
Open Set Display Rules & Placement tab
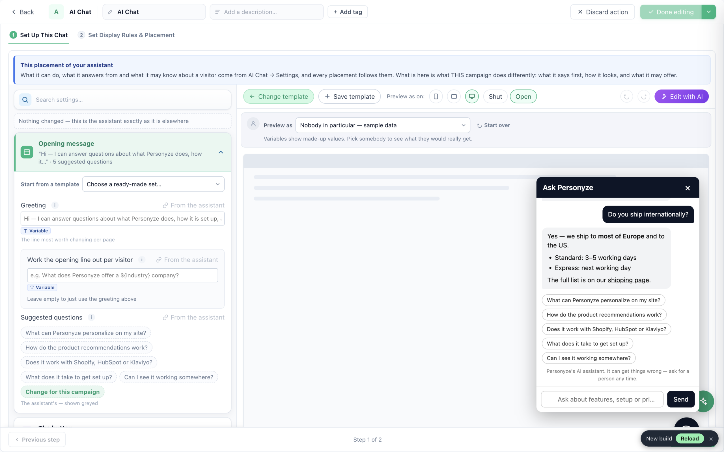click(126, 35)
